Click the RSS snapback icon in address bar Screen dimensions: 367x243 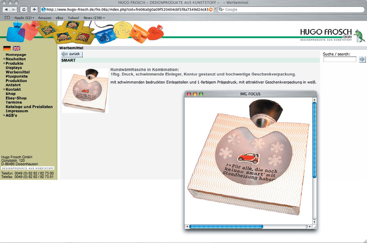tap(211, 9)
